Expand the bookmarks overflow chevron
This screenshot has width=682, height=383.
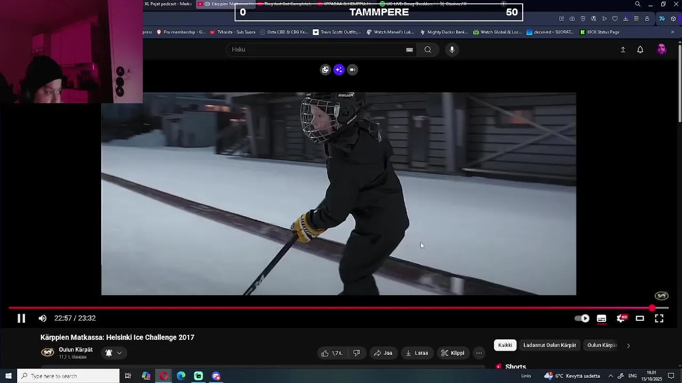(x=672, y=32)
